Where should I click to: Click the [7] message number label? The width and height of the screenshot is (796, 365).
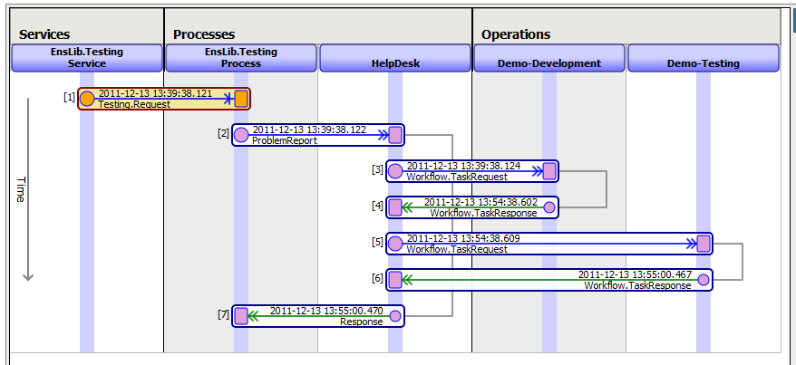(223, 314)
